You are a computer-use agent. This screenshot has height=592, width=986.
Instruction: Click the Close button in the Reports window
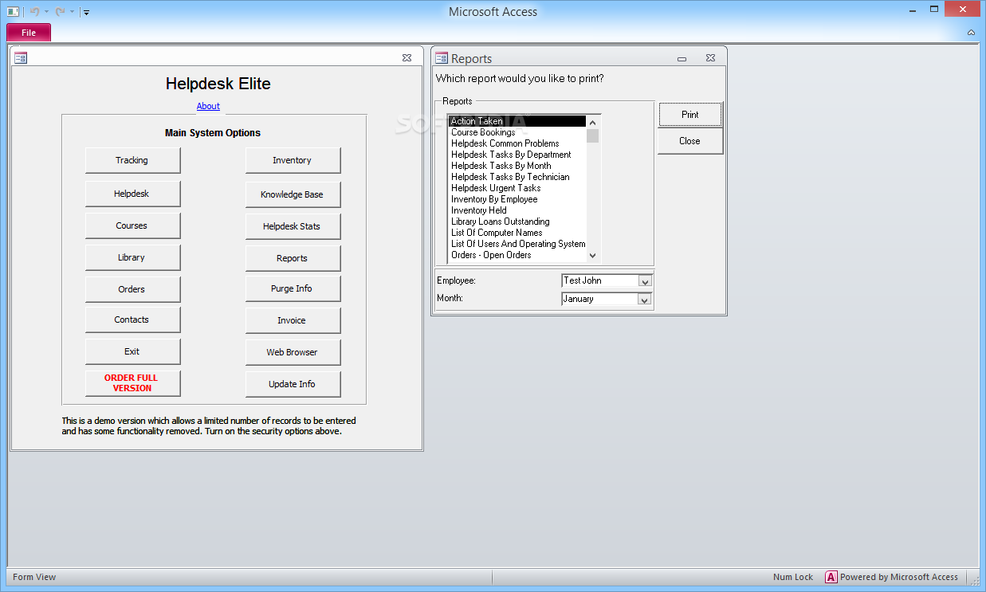[x=690, y=141]
